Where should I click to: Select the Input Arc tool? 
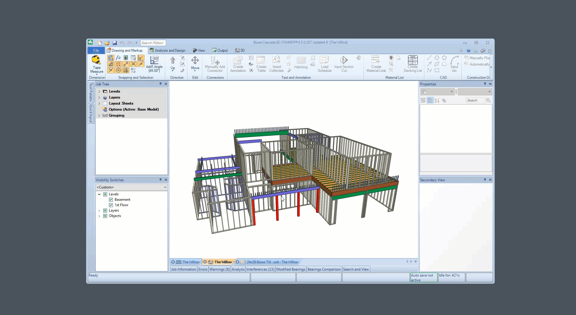coord(454,60)
